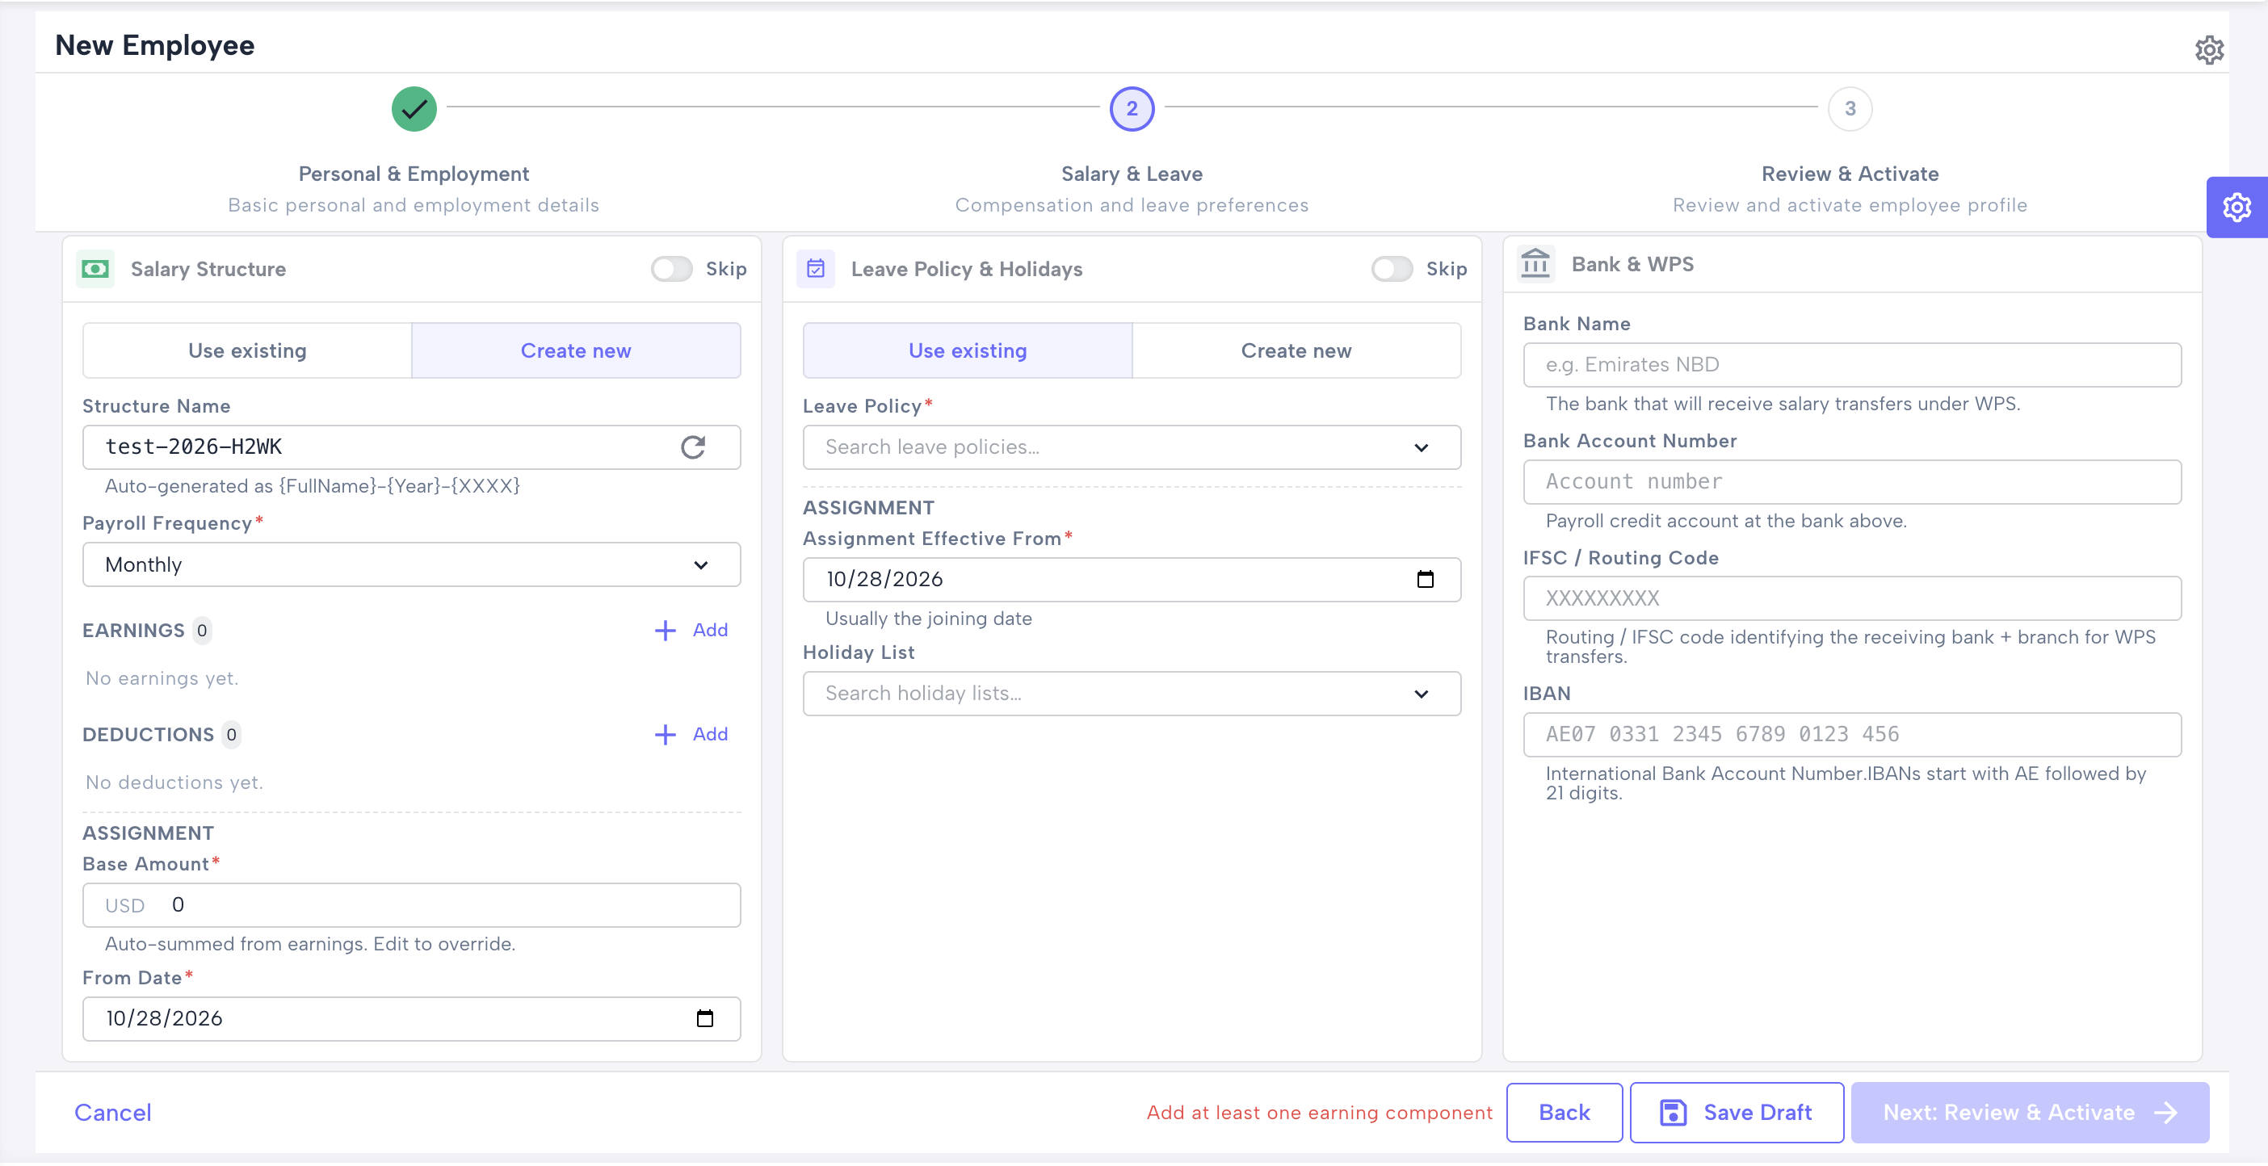Select Create new tab in Salary Structure
Viewport: 2268px width, 1166px height.
[576, 351]
